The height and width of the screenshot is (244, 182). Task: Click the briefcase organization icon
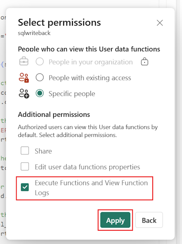[x=24, y=62]
